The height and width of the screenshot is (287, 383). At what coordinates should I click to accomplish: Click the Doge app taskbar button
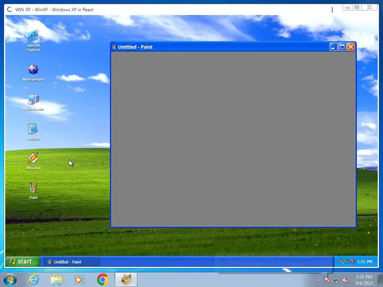coord(126,280)
